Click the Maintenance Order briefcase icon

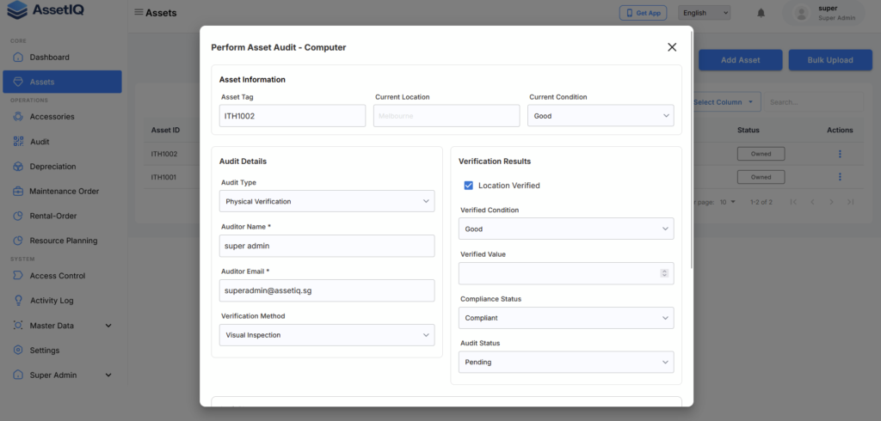pos(18,192)
